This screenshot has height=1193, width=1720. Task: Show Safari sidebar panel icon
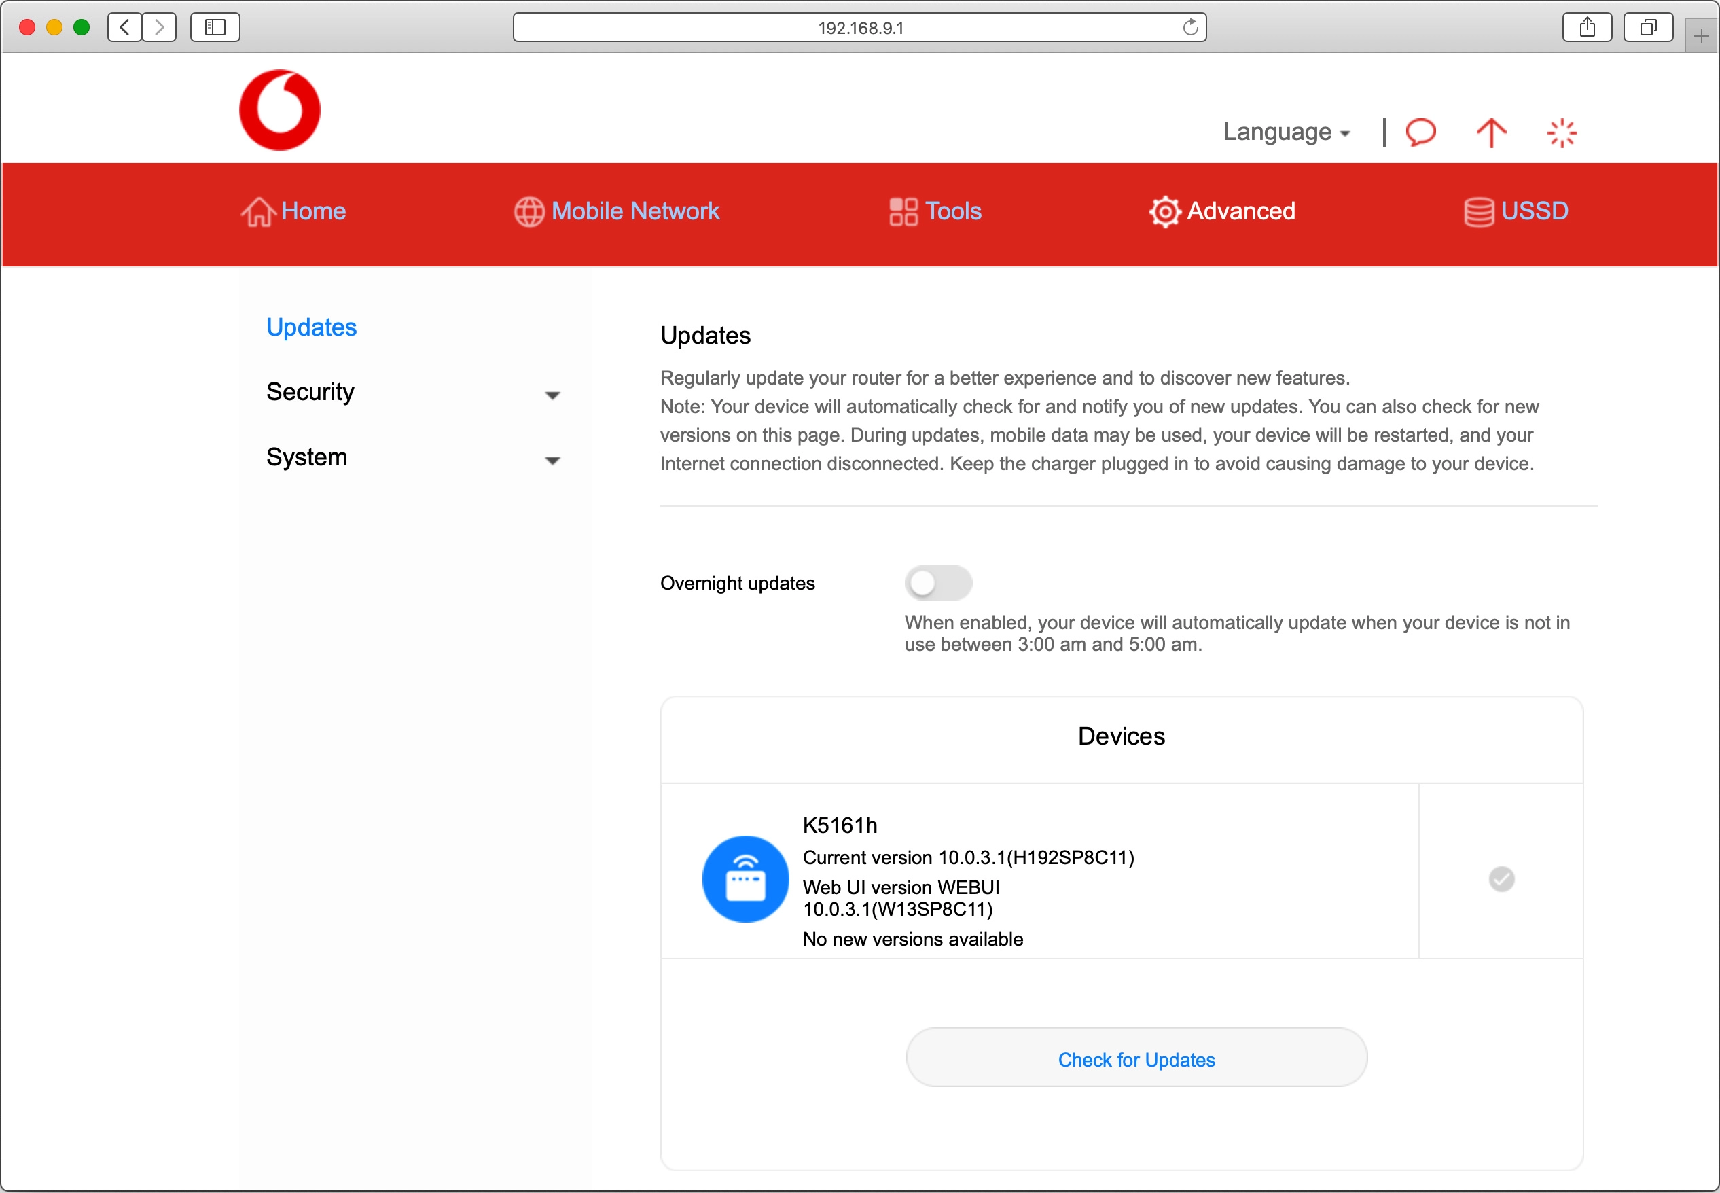pos(215,28)
